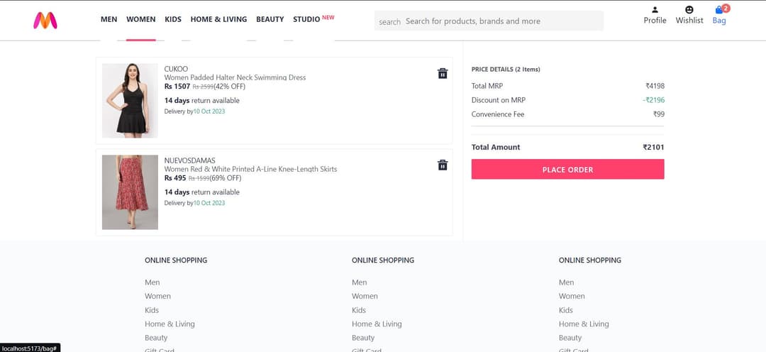The width and height of the screenshot is (766, 352).
Task: Click Women link in middle footer column
Action: (365, 296)
